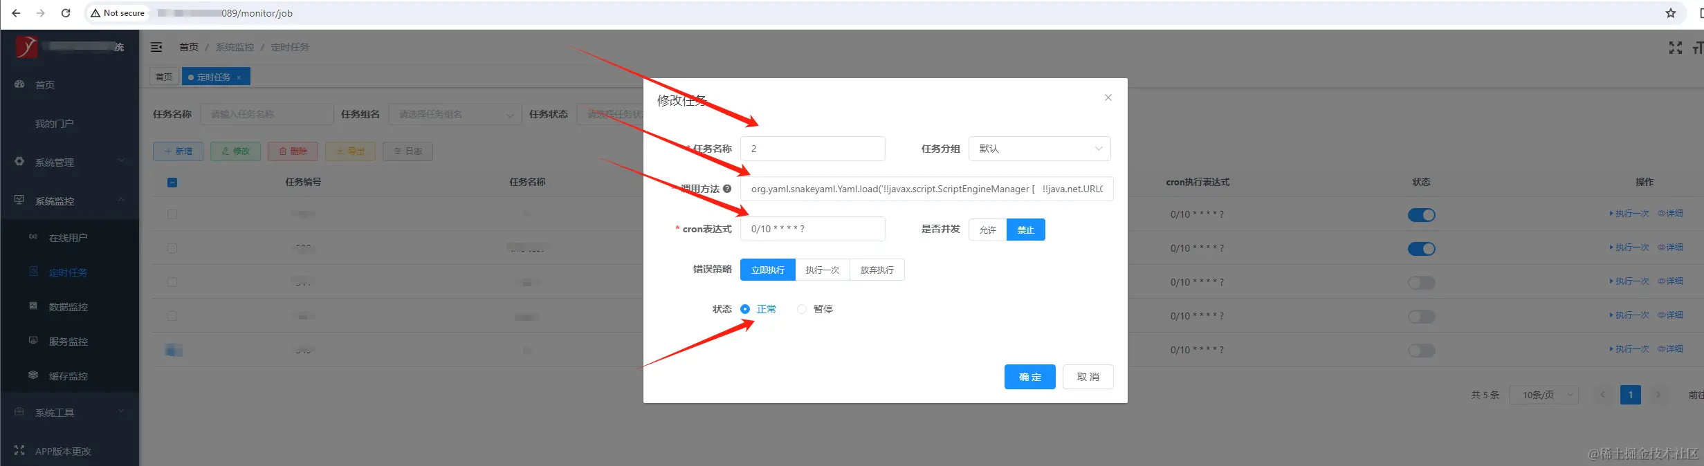Toggle status switch in second row
Screen dimensions: 1704x466
point(1421,249)
